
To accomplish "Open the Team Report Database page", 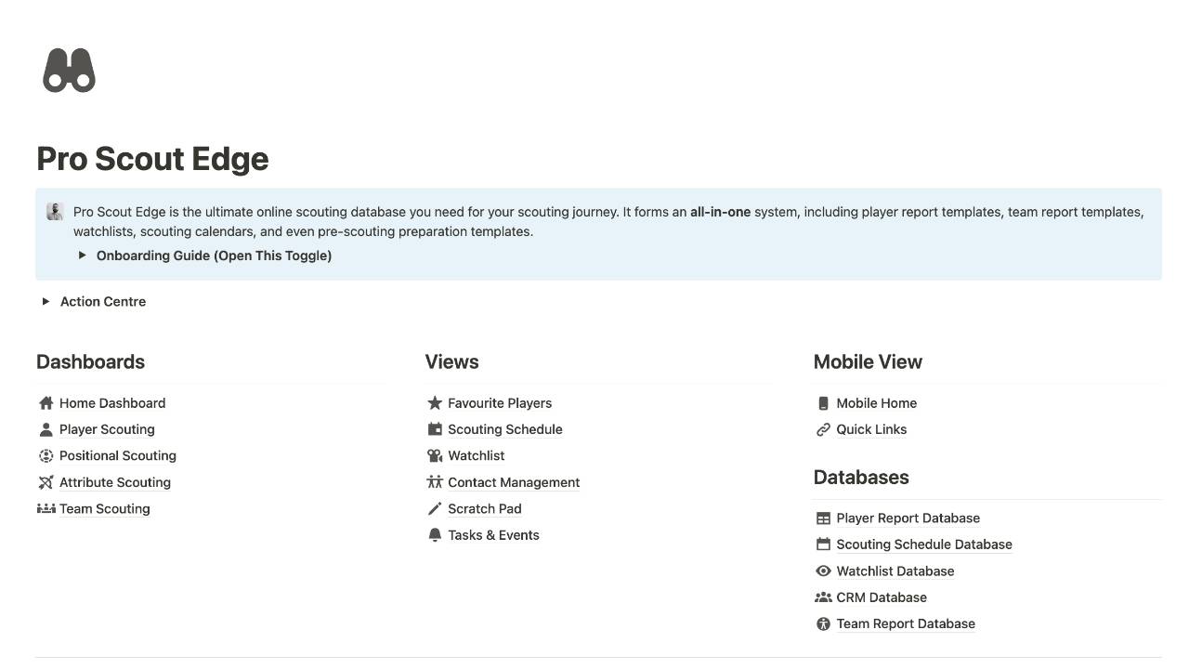I will tap(906, 623).
